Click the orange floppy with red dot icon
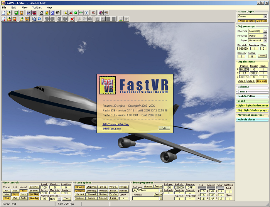This screenshot has height=207, width=270. (x=15, y=19)
